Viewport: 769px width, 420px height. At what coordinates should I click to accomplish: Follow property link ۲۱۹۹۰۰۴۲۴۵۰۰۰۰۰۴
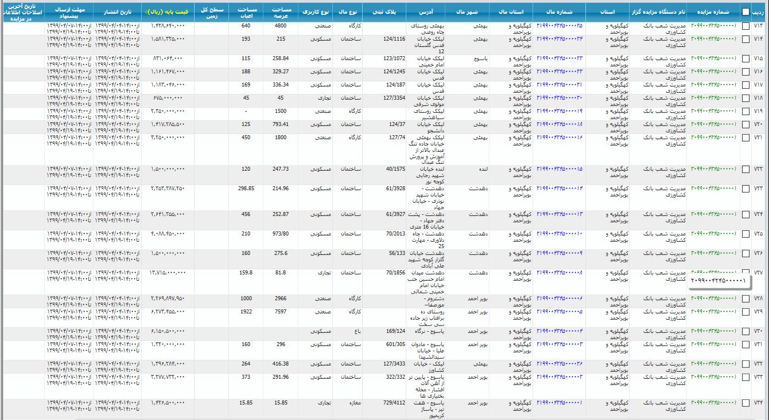560,331
